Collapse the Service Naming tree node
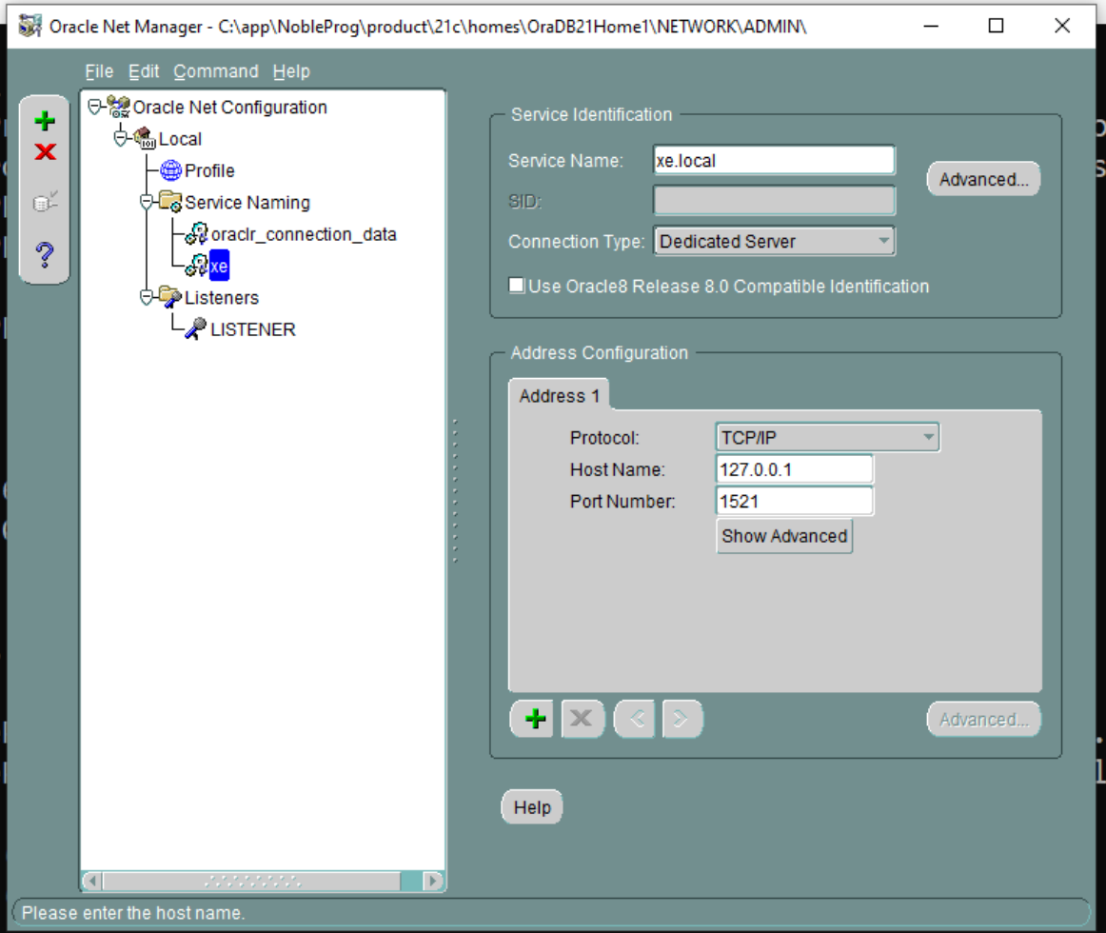 click(146, 203)
